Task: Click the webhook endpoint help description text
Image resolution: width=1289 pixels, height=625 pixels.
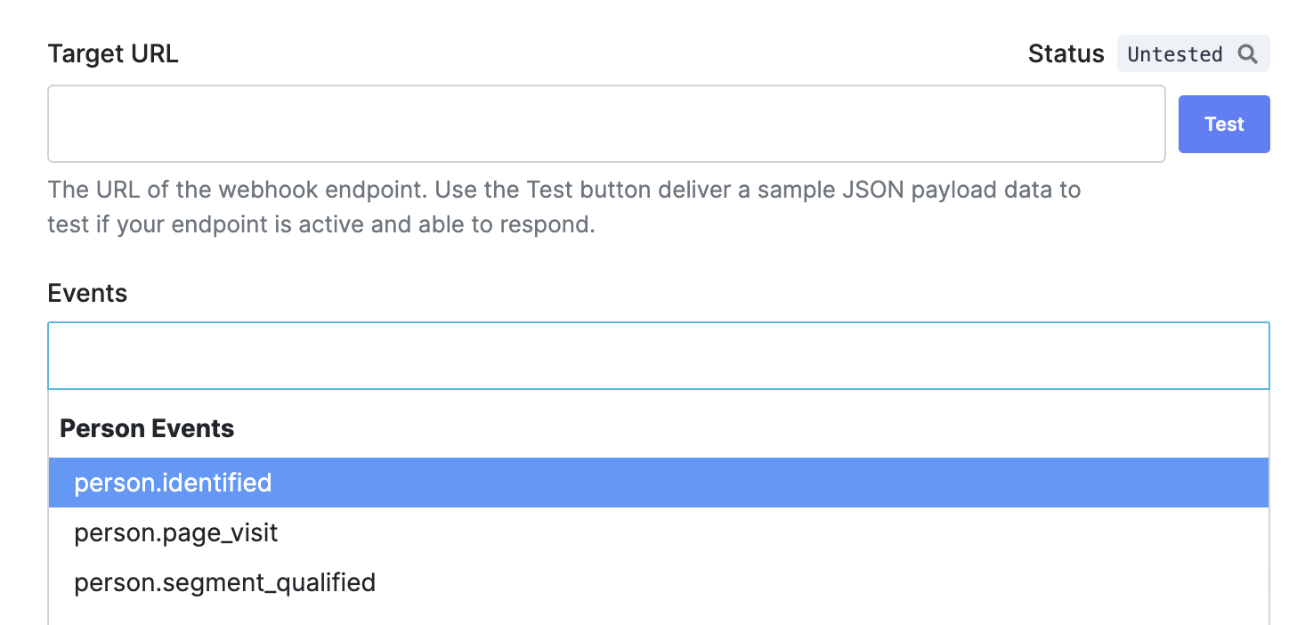Action: pos(564,207)
